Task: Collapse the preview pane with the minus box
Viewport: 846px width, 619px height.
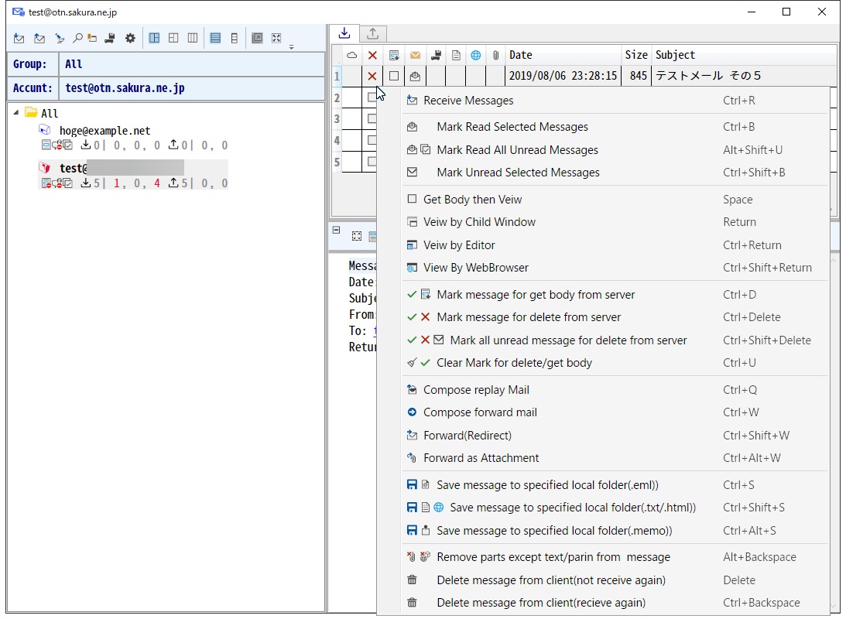Action: click(x=336, y=230)
